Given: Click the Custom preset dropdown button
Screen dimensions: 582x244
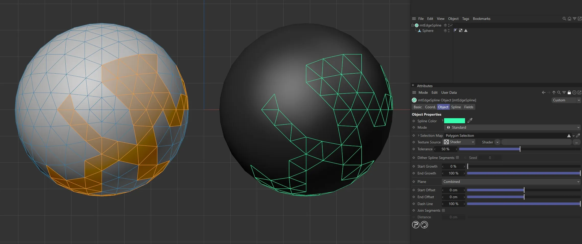Looking at the screenshot, I should tap(566, 100).
